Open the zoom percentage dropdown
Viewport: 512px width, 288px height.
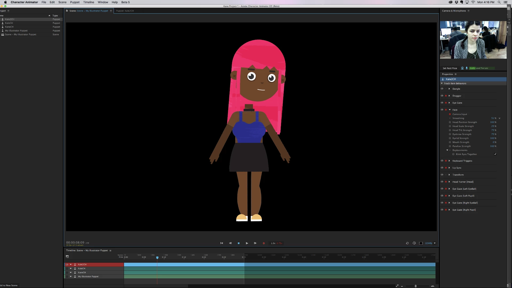tap(435, 243)
